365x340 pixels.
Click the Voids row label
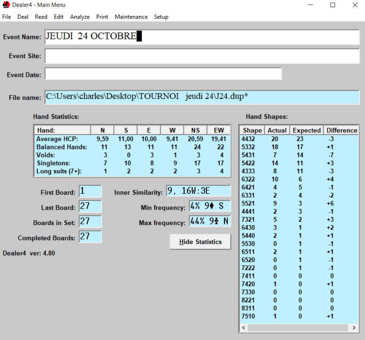(46, 155)
